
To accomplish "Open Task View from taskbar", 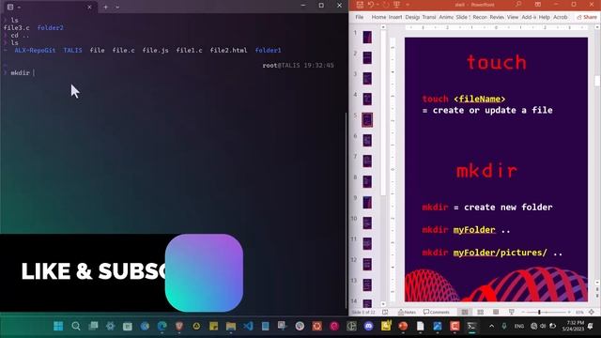I will (x=93, y=326).
